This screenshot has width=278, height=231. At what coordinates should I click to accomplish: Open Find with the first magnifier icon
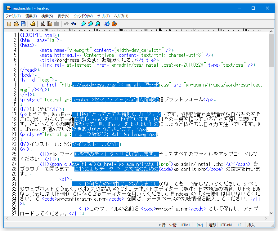click(x=83, y=24)
